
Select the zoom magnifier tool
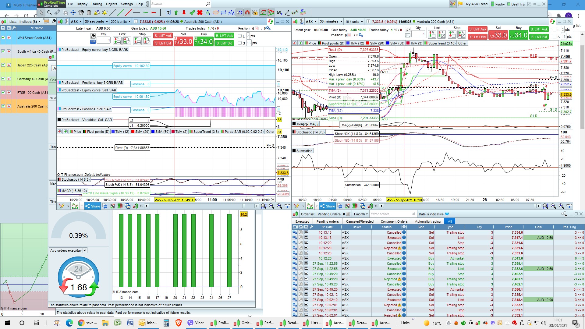coord(49,12)
